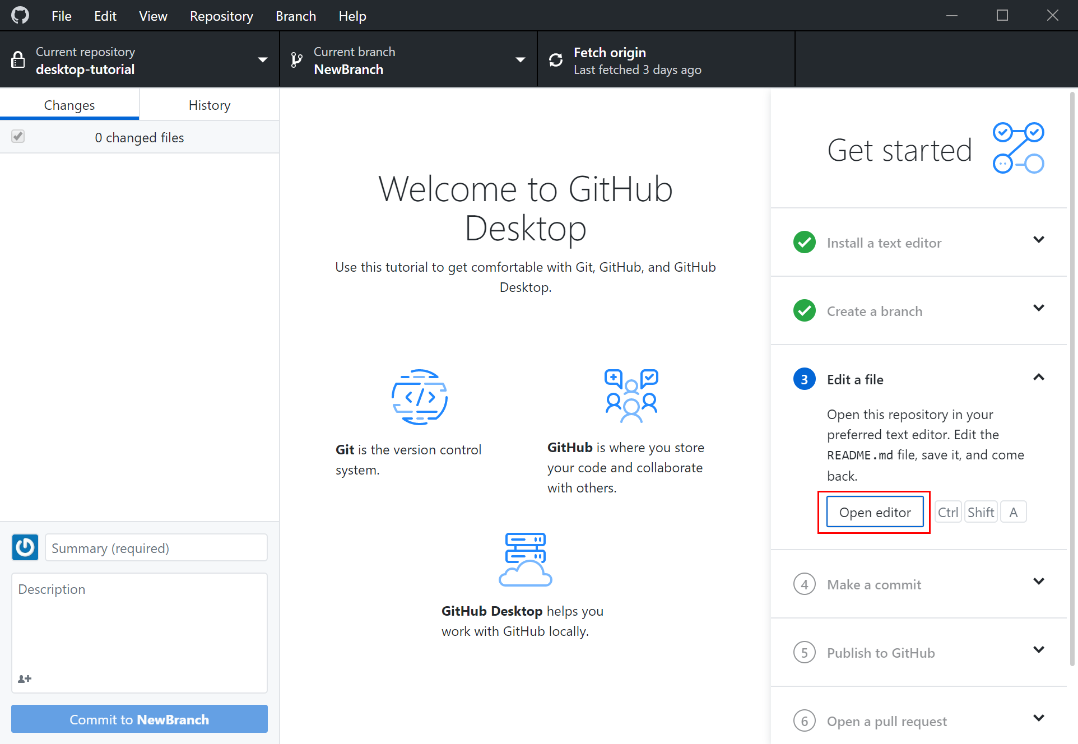Screen dimensions: 1078x744
Task: Click Fetch origin button
Action: (x=666, y=59)
